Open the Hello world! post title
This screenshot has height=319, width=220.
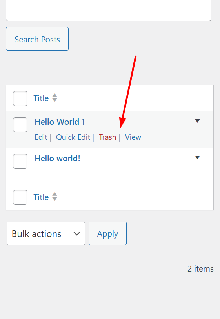coord(58,159)
